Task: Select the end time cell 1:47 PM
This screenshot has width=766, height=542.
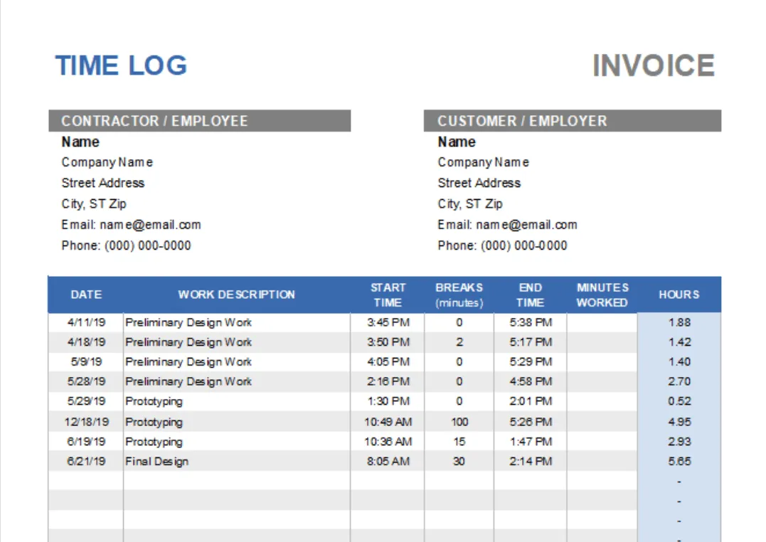Action: pos(531,441)
